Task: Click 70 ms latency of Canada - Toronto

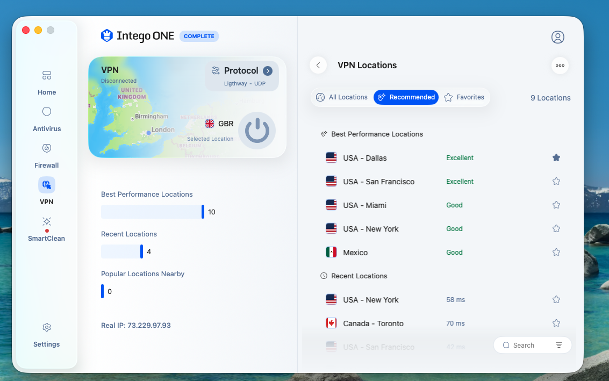Action: tap(455, 323)
